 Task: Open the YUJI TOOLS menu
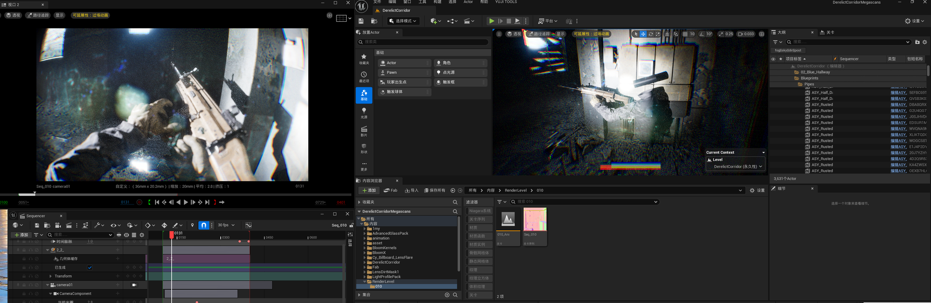click(506, 2)
